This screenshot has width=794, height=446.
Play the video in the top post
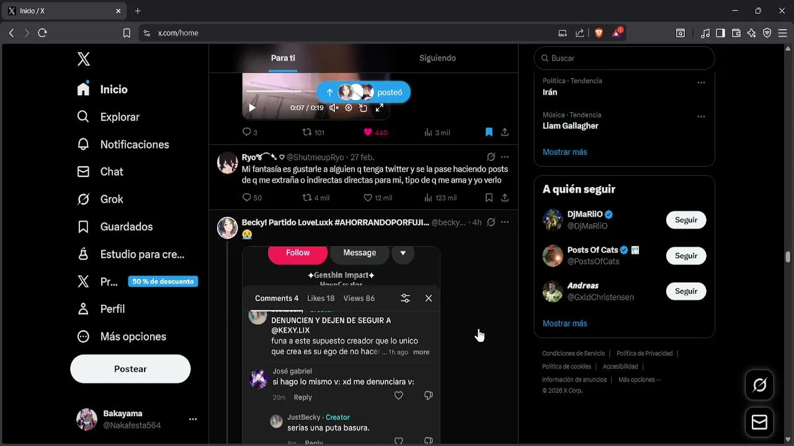click(x=252, y=108)
